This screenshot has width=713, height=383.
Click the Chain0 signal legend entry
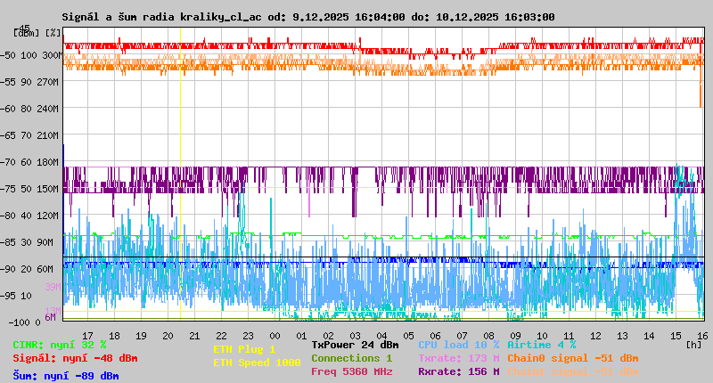[572, 358]
